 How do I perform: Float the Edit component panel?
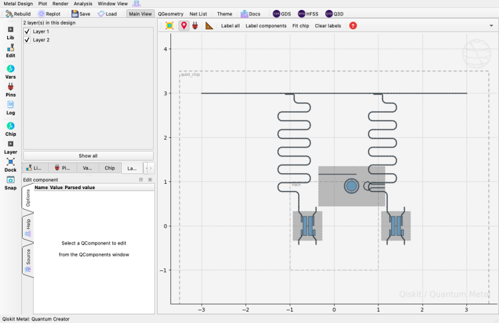[141, 180]
